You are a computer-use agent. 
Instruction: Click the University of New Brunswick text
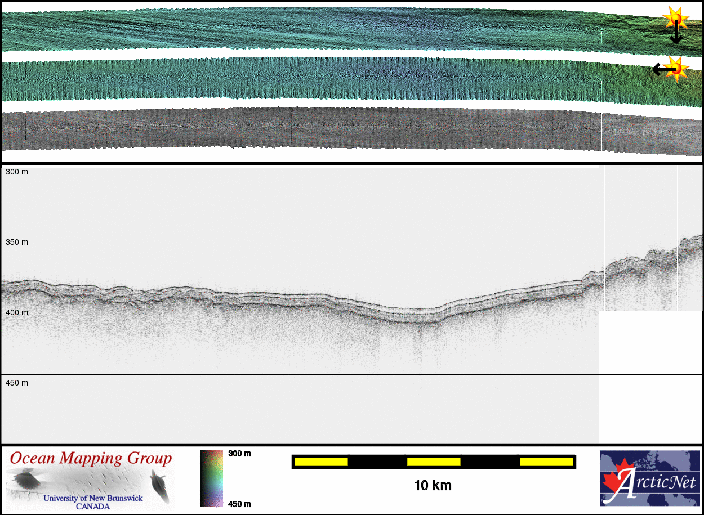click(92, 498)
